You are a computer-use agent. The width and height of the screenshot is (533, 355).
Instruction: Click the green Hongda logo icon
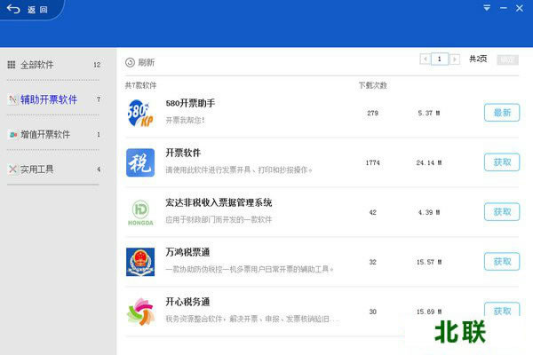tap(140, 212)
